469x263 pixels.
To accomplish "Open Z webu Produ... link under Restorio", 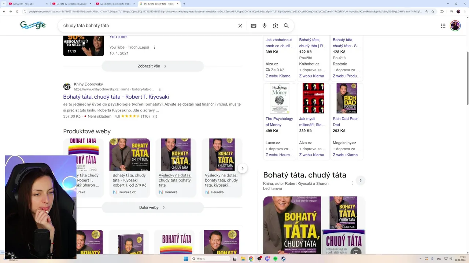I will pos(347,76).
